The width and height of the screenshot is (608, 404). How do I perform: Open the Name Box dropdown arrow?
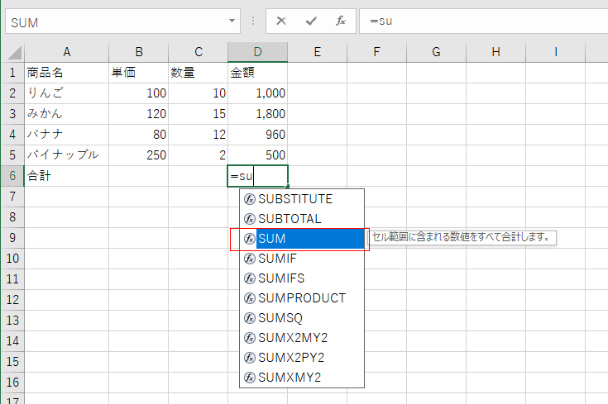(x=232, y=21)
